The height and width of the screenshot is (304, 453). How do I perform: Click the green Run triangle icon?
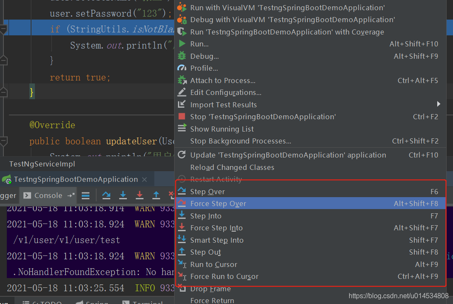pyautogui.click(x=182, y=43)
